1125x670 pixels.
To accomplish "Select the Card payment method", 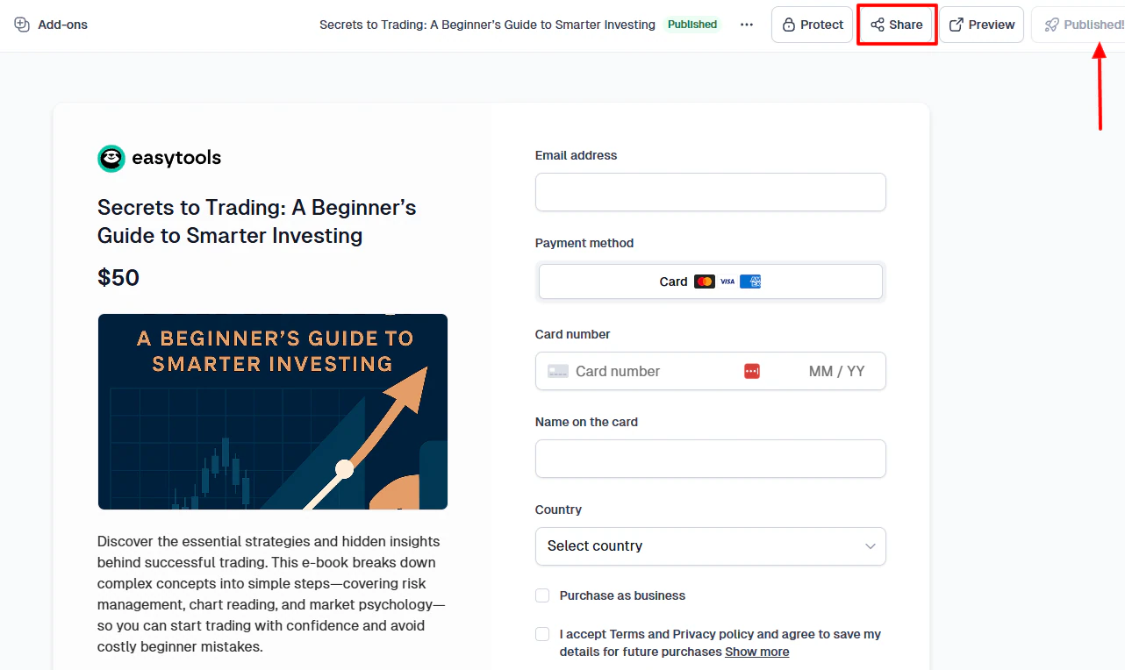I will (x=711, y=282).
